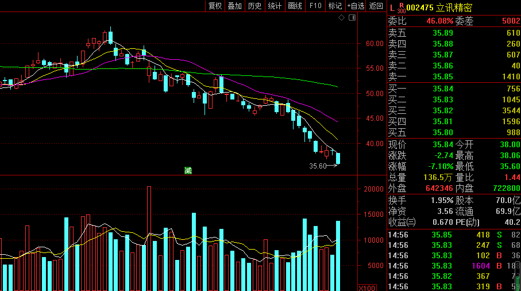Click the red L indicator icon
This screenshot has height=291, width=521.
[392, 8]
